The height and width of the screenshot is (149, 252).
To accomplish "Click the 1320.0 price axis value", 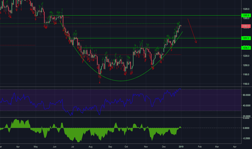I will tap(246, 9).
